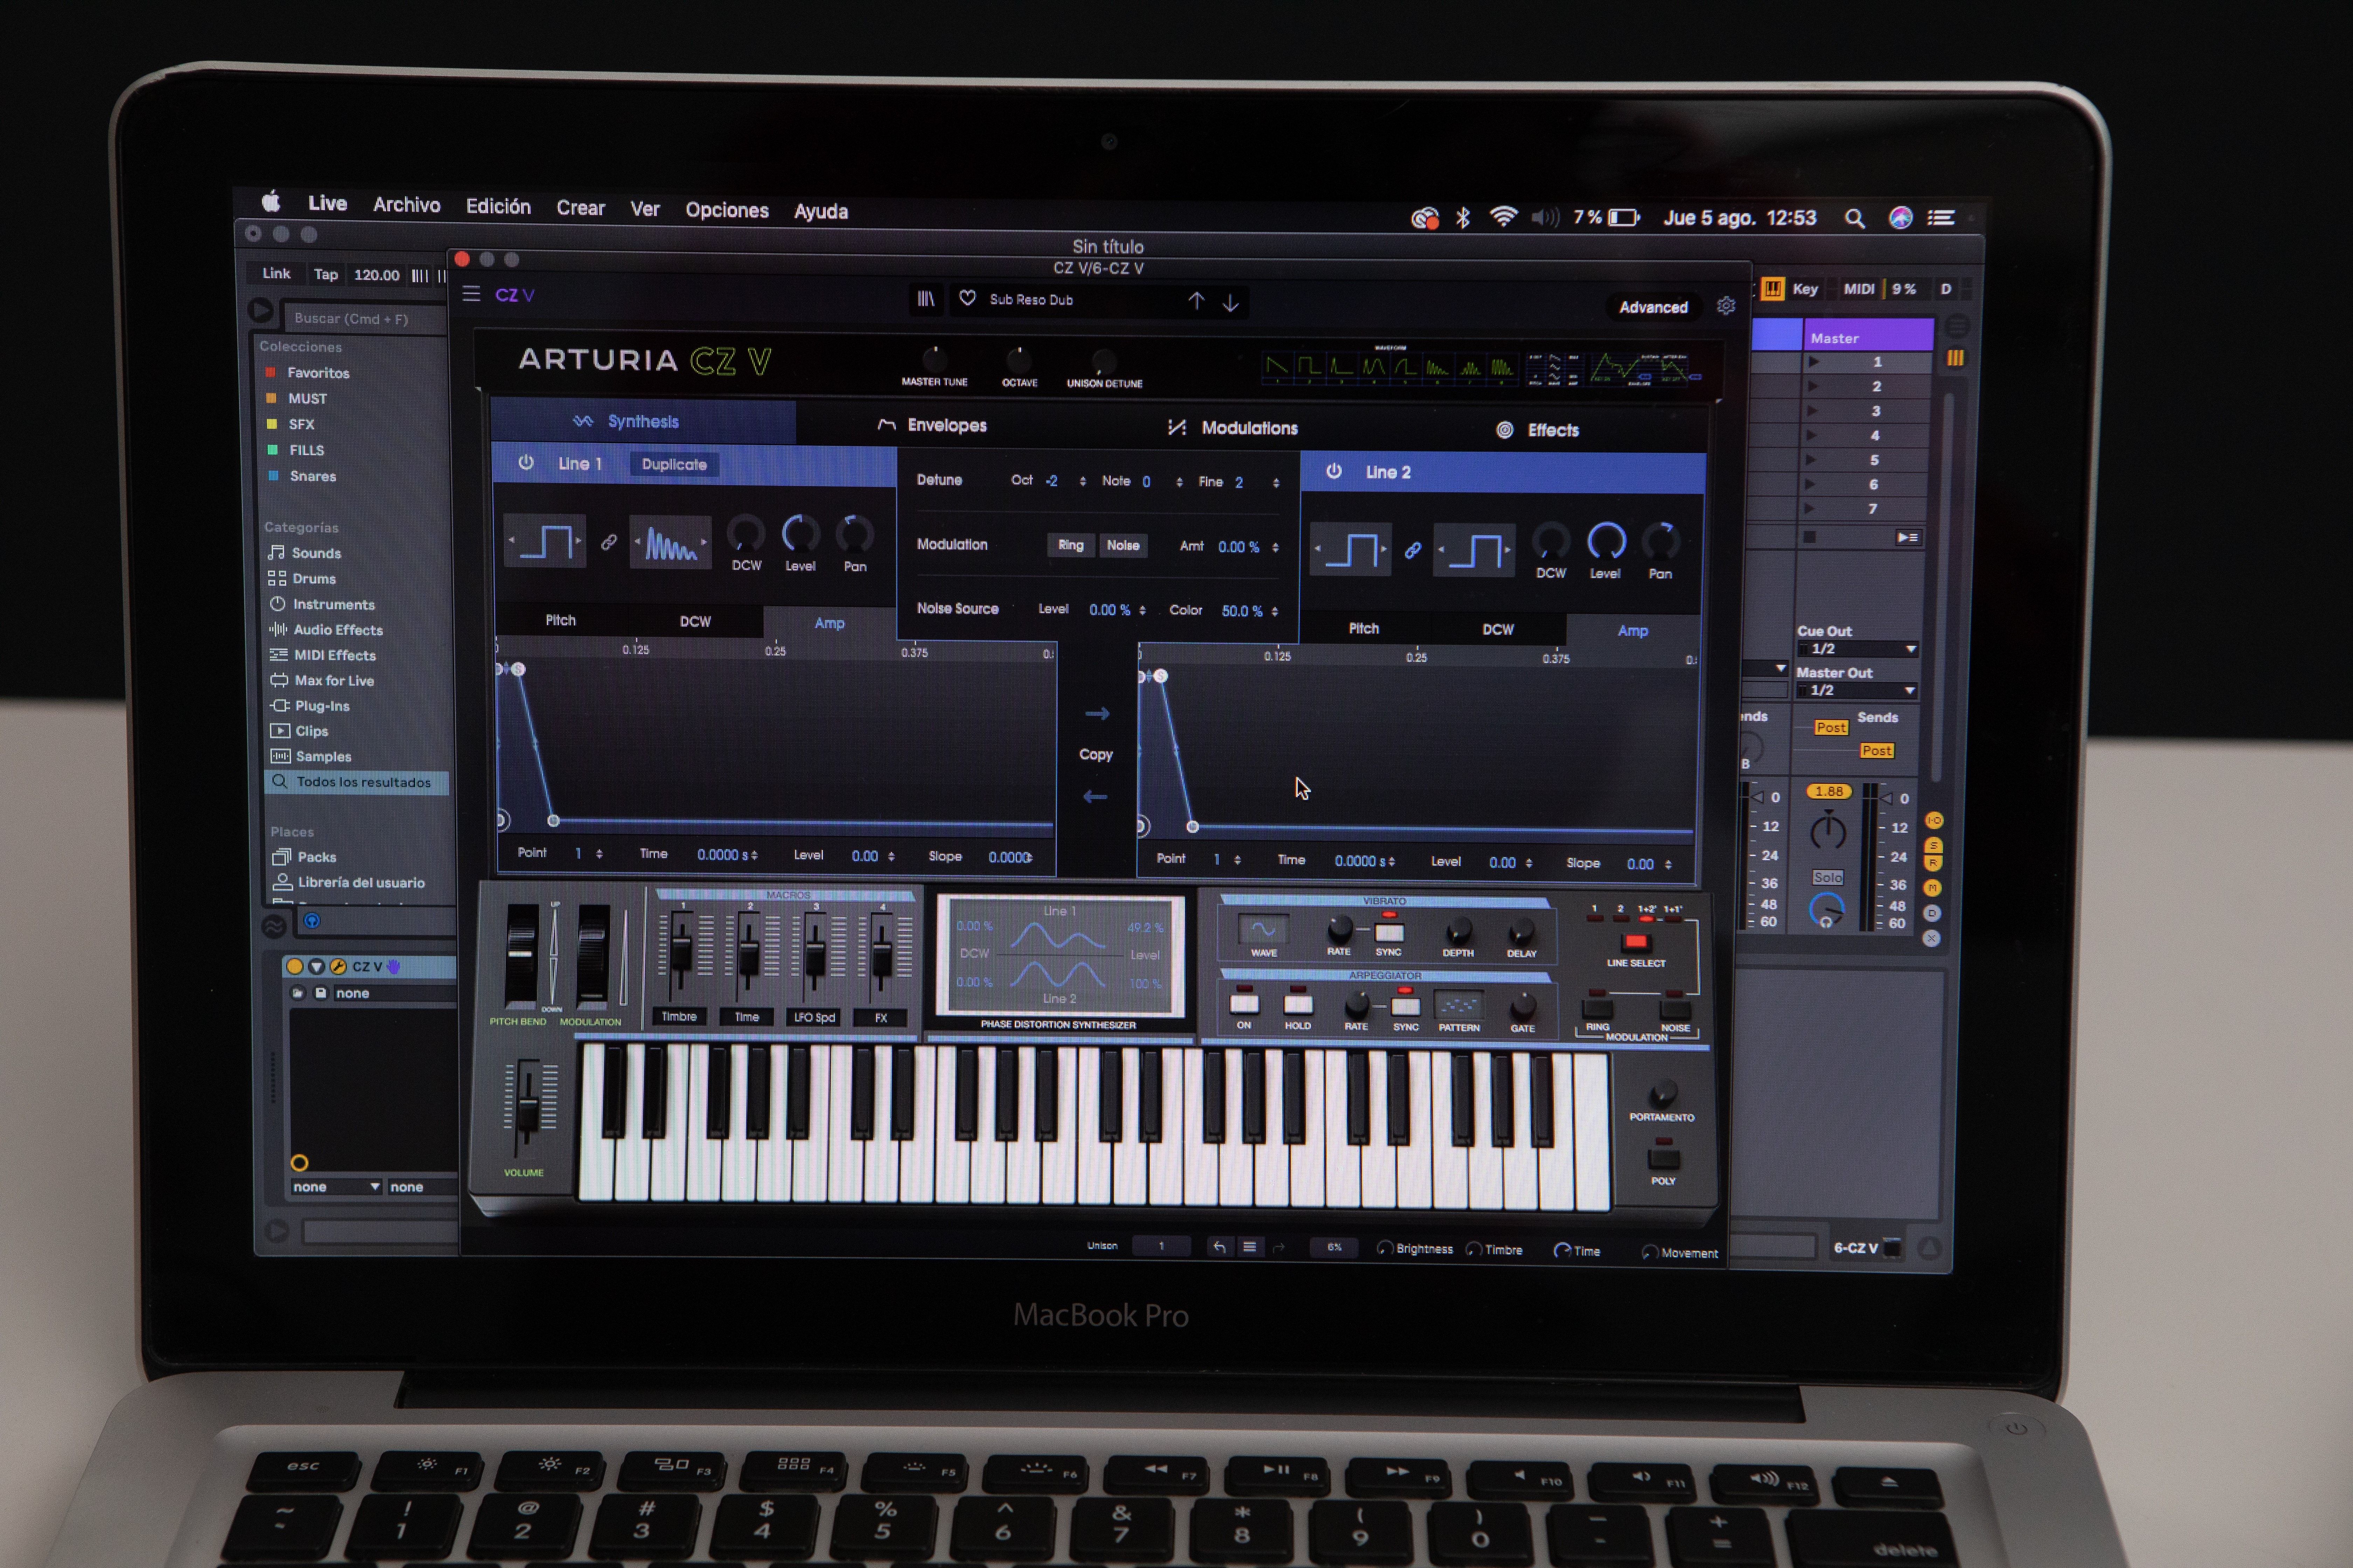Open the CZ V hamburger menu
The height and width of the screenshot is (1568, 2353).
click(x=471, y=294)
